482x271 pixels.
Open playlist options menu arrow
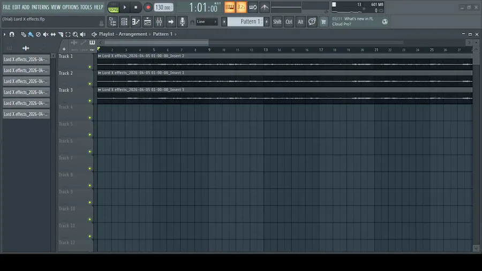4,34
